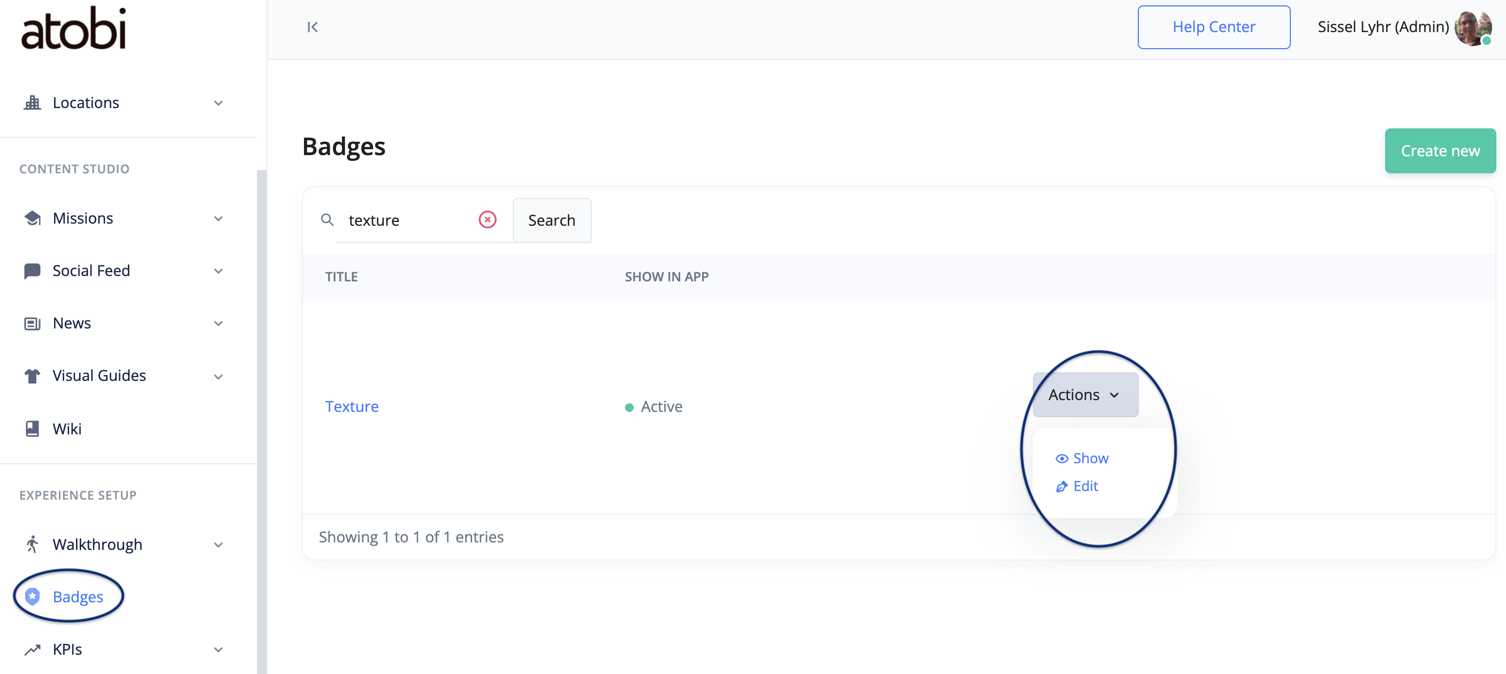Open the Actions dropdown for Texture
This screenshot has height=674, width=1506.
(x=1084, y=395)
